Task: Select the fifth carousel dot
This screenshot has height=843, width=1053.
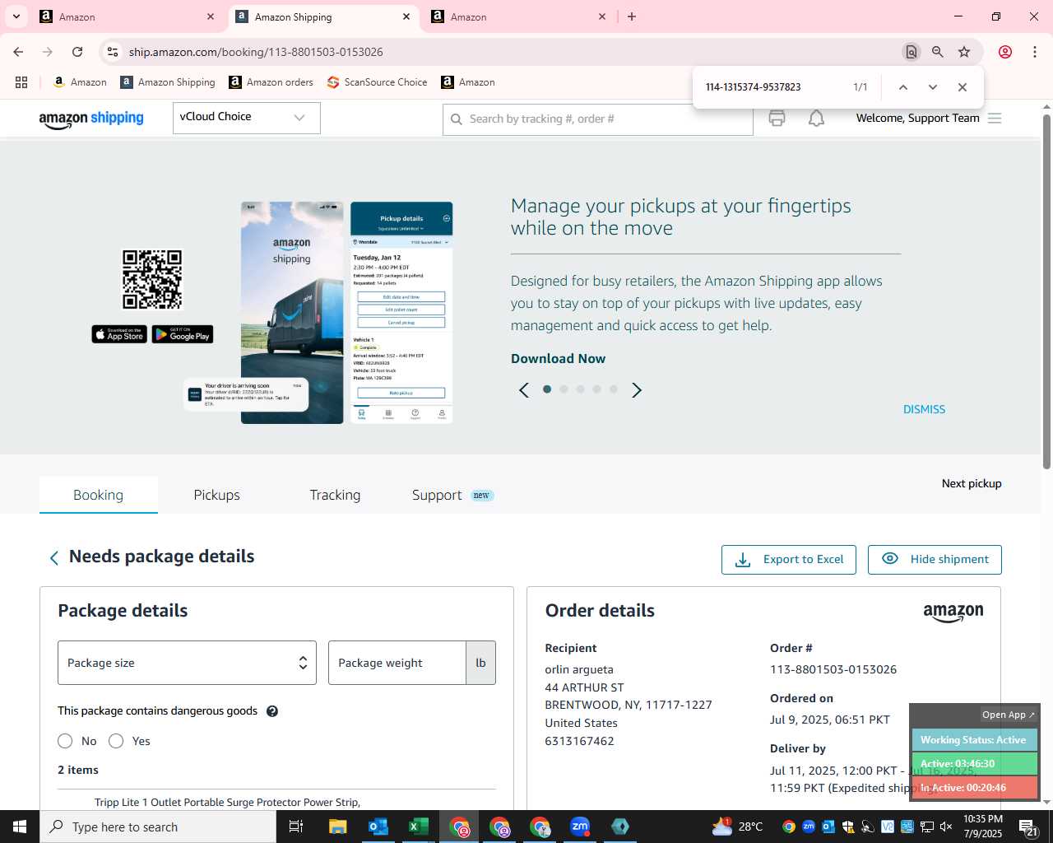Action: click(613, 389)
